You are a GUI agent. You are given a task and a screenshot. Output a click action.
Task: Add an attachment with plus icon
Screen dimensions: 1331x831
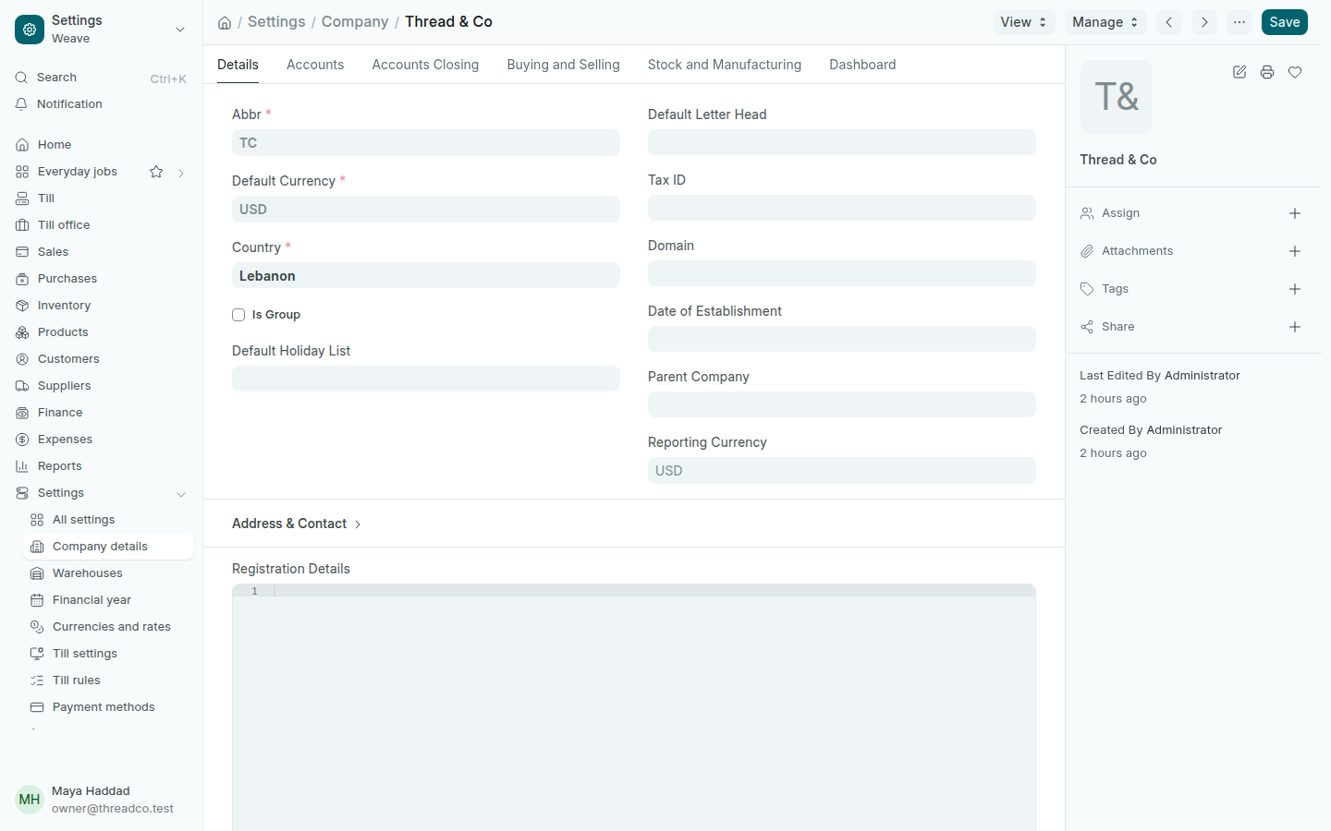1295,251
